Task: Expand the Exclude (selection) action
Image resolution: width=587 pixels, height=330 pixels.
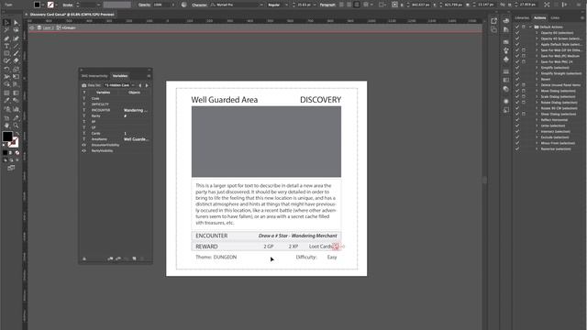Action: pyautogui.click(x=537, y=137)
